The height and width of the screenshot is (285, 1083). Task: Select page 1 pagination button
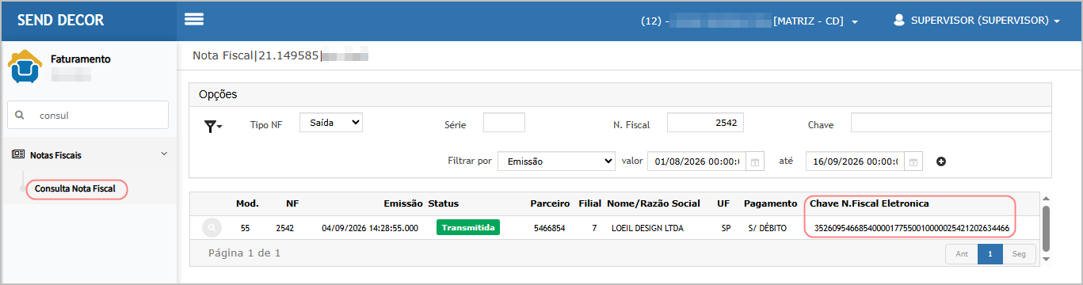coord(990,254)
